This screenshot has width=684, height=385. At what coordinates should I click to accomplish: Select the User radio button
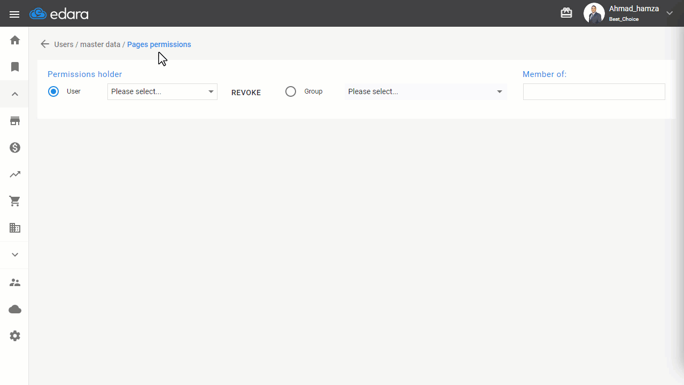tap(53, 91)
